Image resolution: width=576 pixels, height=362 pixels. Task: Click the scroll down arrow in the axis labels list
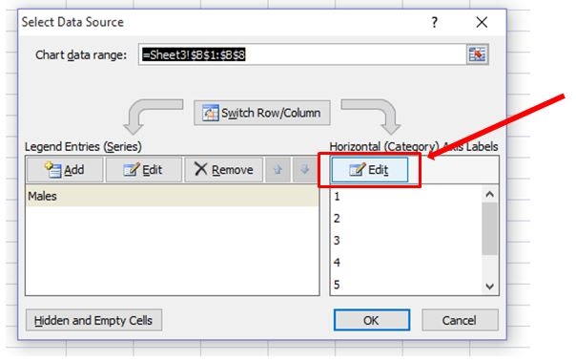coord(489,287)
